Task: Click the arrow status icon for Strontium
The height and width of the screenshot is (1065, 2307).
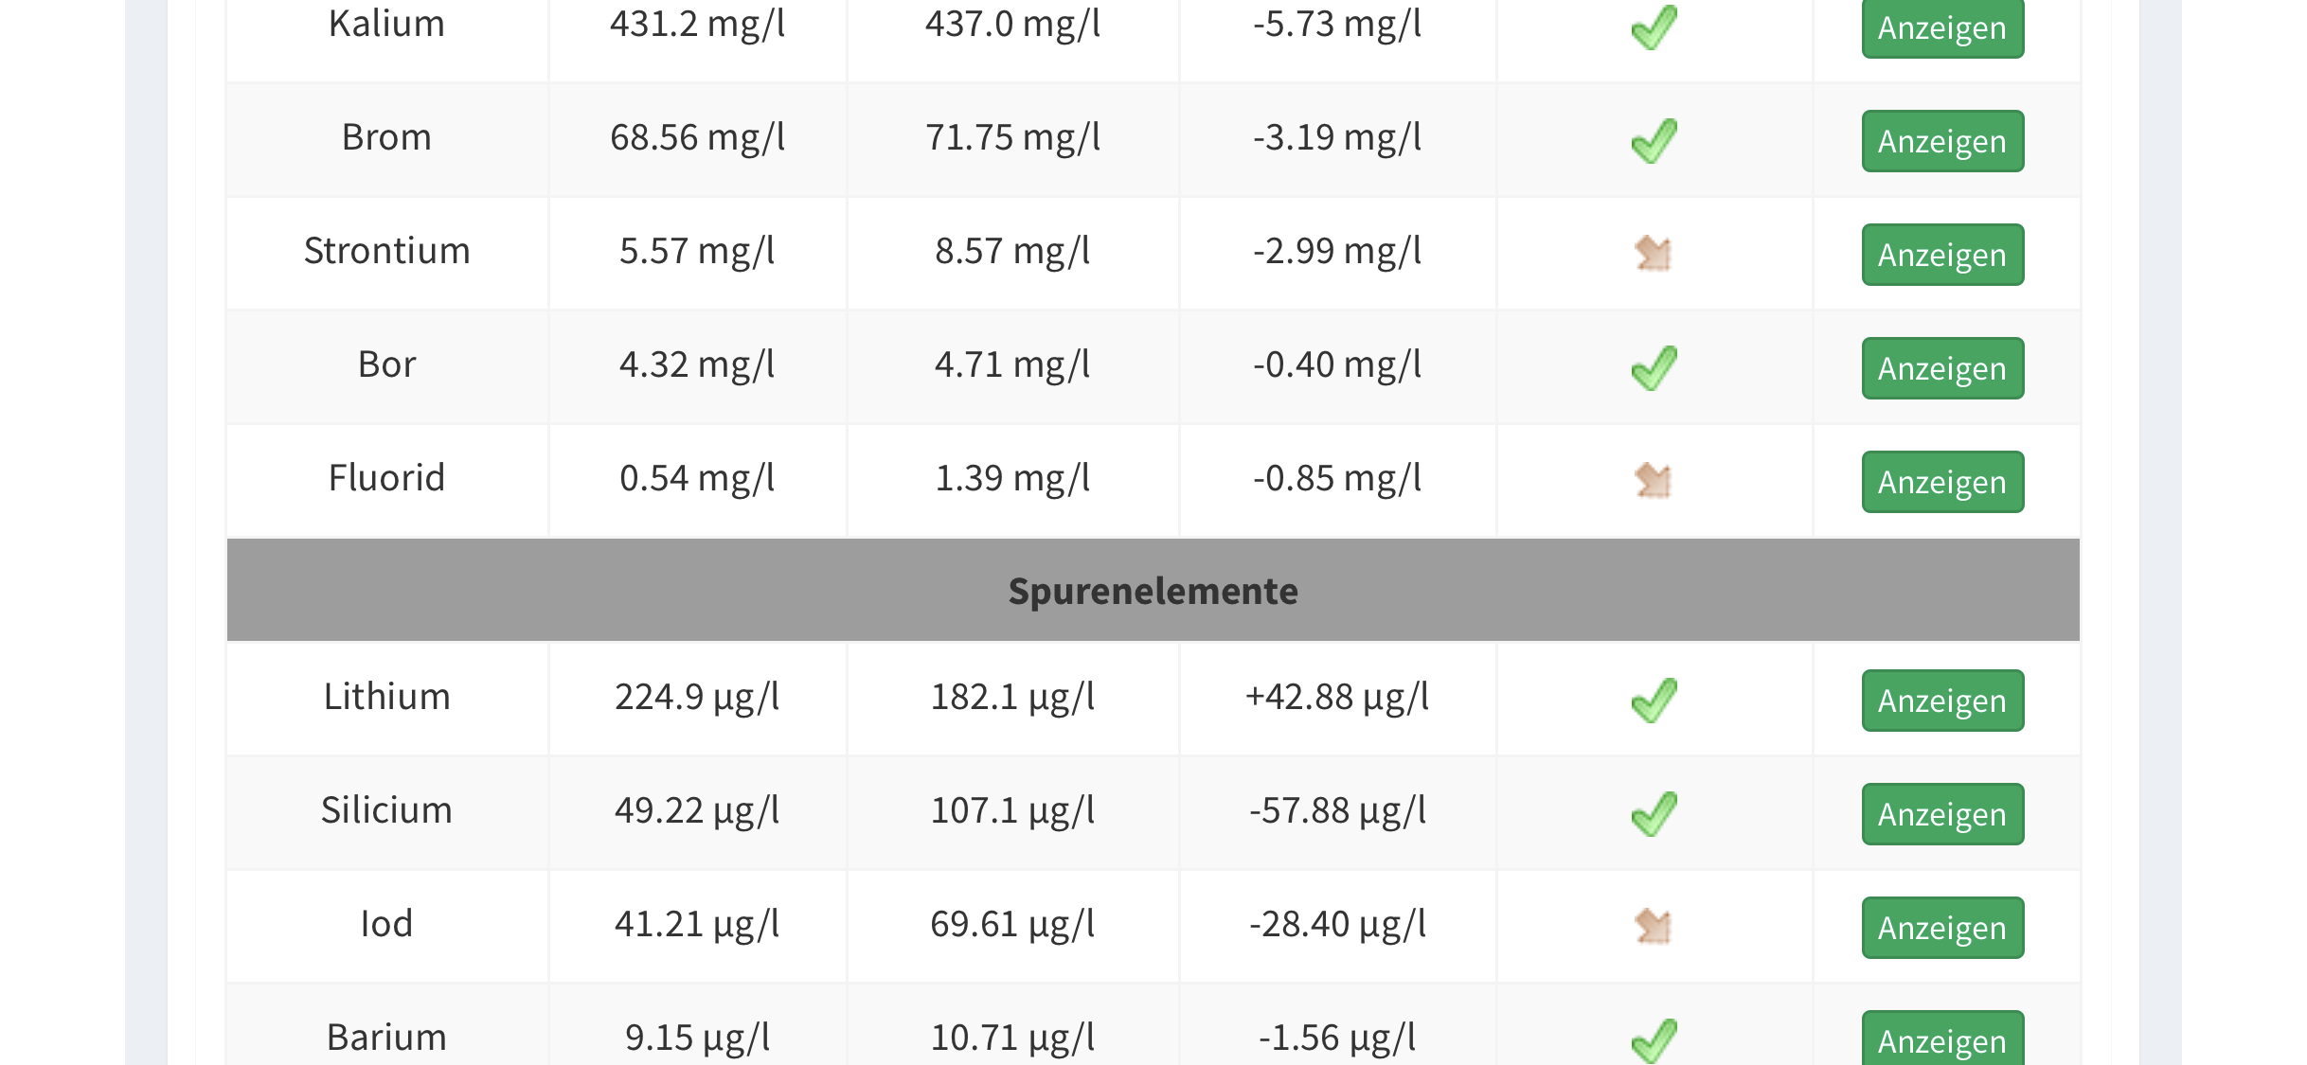Action: (1654, 254)
